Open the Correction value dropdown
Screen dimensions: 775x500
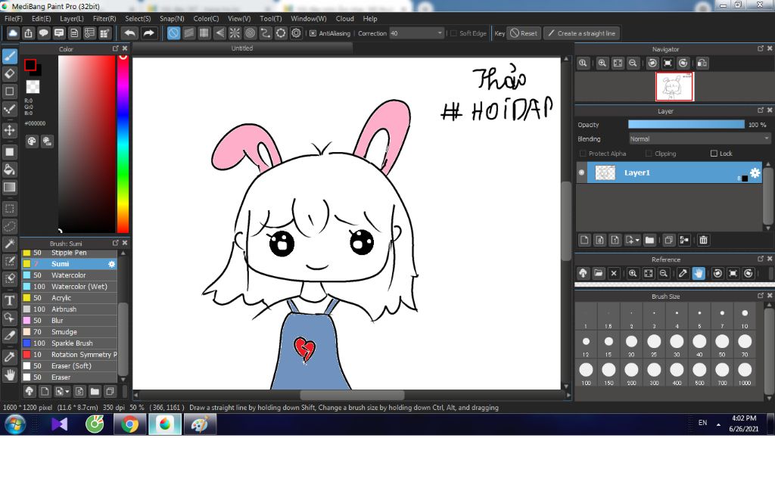pyautogui.click(x=417, y=33)
